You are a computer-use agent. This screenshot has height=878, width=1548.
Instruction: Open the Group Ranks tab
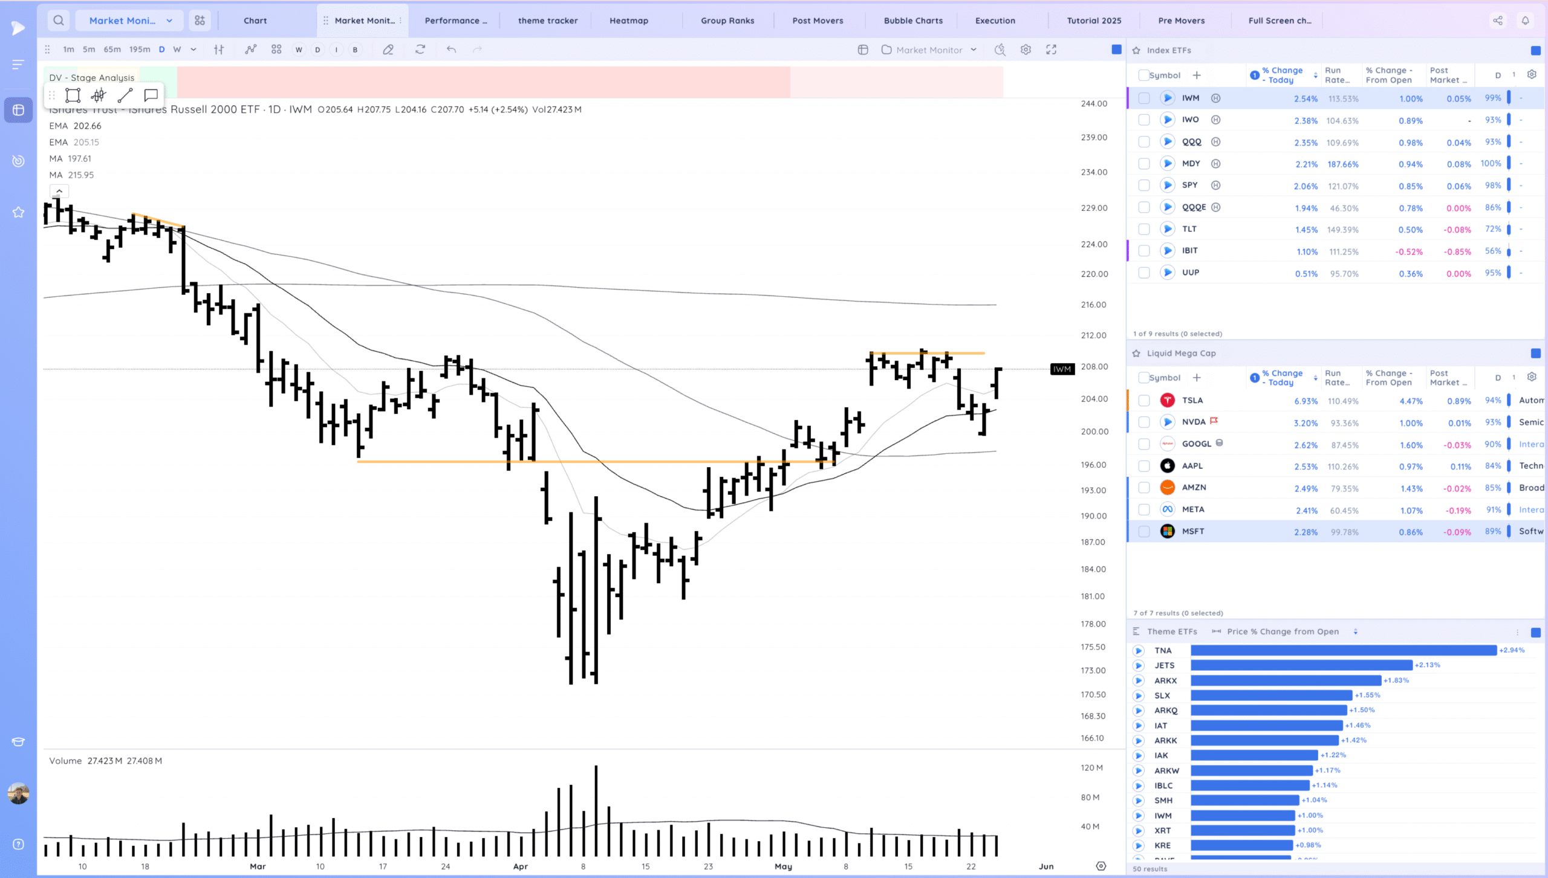click(727, 21)
